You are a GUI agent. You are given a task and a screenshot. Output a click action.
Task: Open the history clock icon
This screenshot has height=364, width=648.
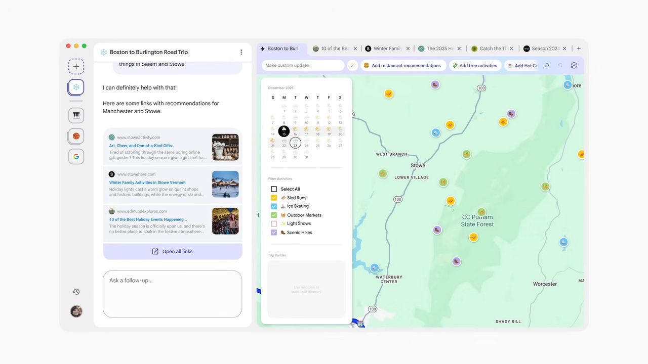[x=76, y=292]
